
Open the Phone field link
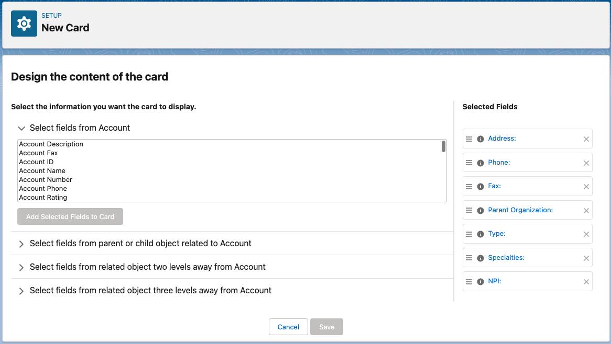point(498,162)
